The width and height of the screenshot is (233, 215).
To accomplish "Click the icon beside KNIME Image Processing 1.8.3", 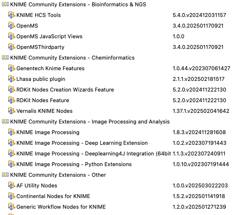I will (12, 132).
